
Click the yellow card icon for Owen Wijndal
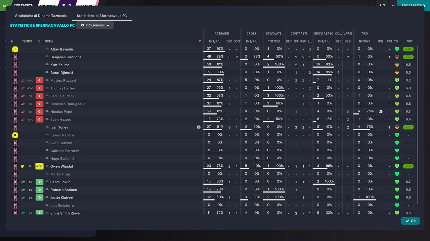coord(23,166)
